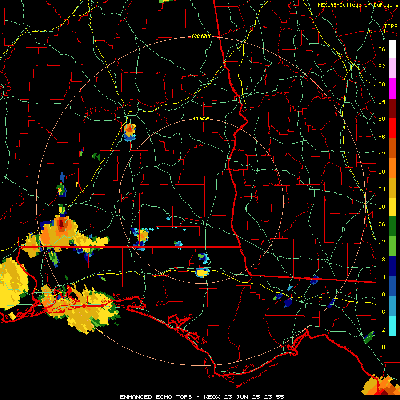Click the cyan legend swatch
400x400 pixels.
(392, 326)
